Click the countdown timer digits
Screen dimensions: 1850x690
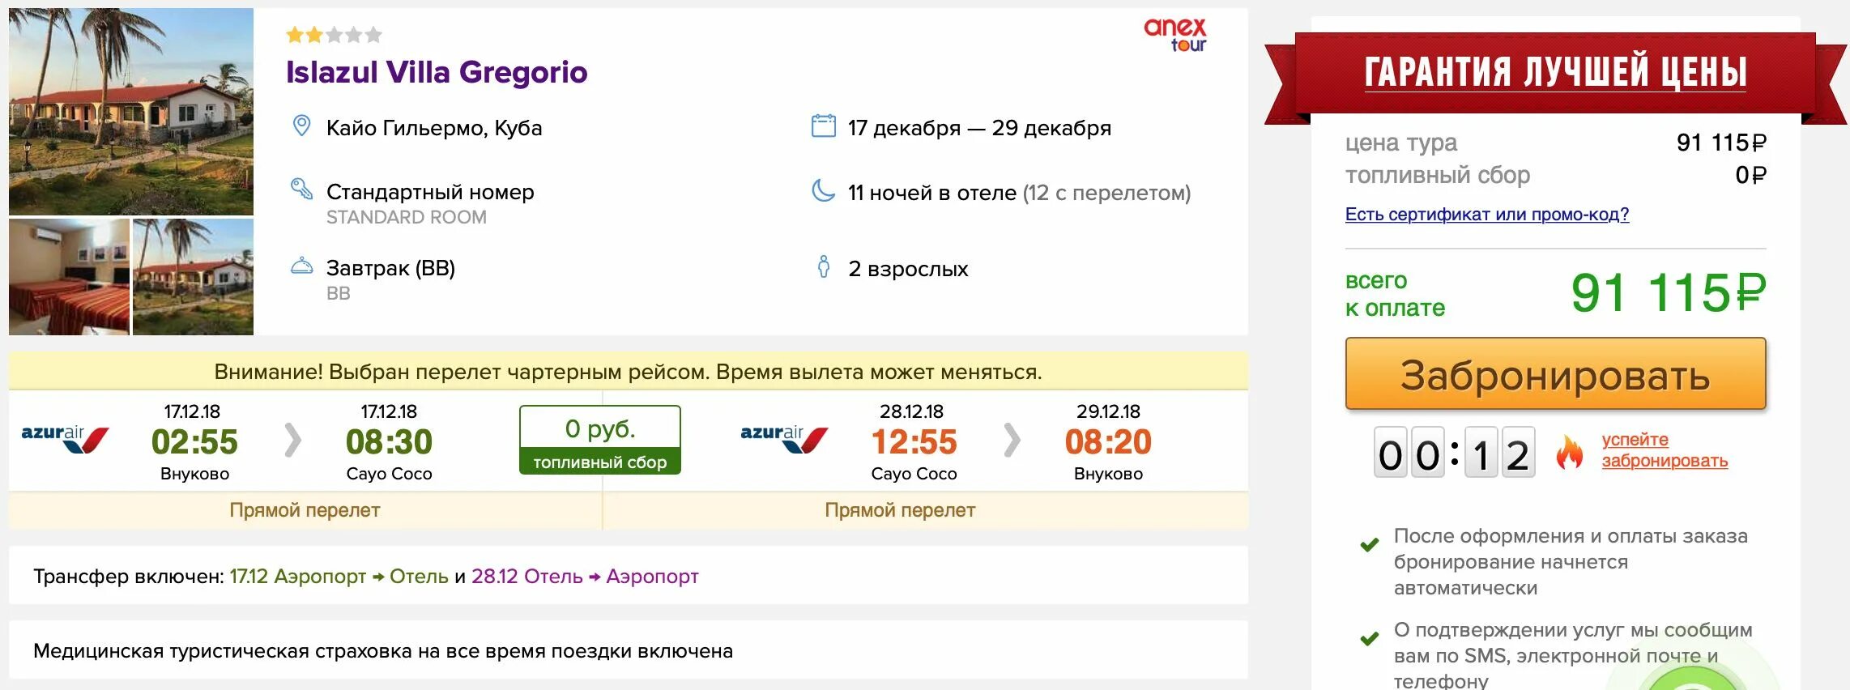tap(1454, 452)
